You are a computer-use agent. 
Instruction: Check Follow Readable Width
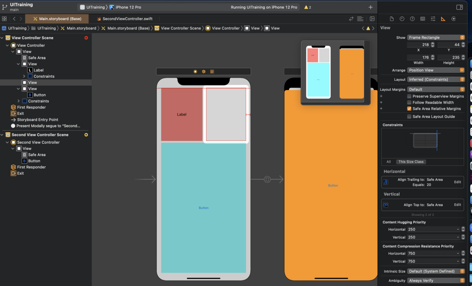[409, 102]
